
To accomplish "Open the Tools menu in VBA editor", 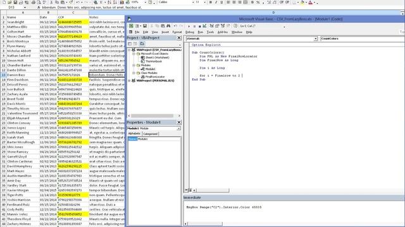I will coord(210,32).
